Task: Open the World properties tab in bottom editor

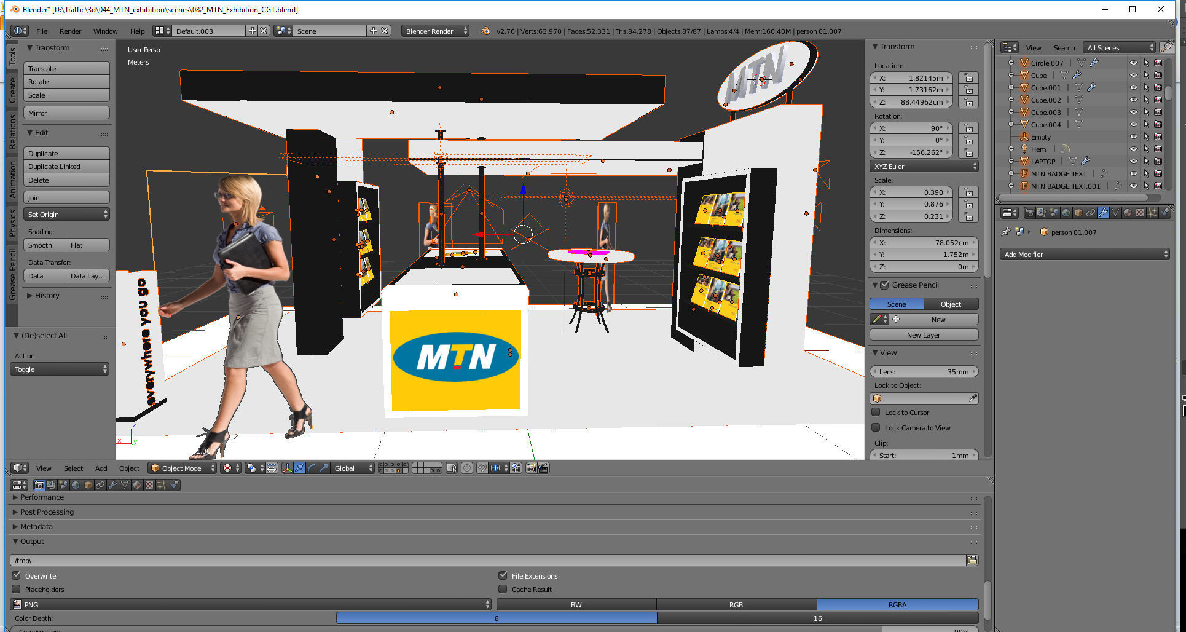Action: (x=76, y=485)
